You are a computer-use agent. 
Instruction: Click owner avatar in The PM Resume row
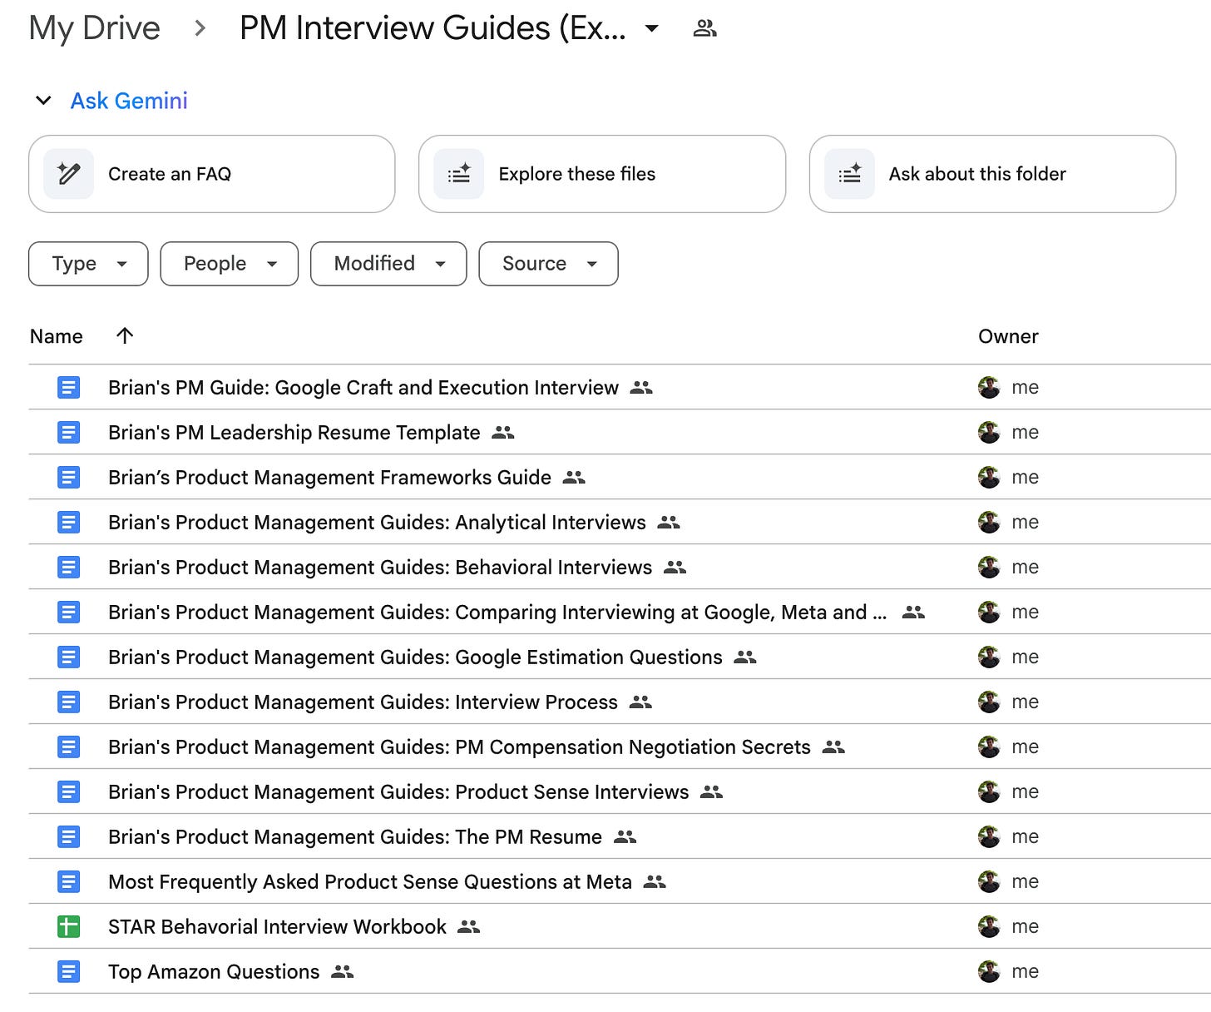pyautogui.click(x=989, y=836)
